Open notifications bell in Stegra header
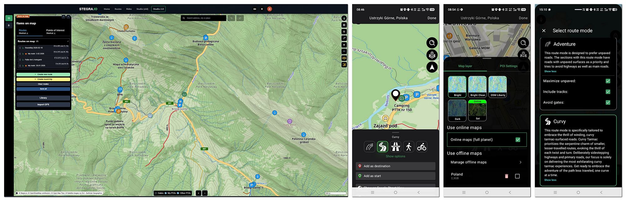Image resolution: width=626 pixels, height=201 pixels. (262, 9)
